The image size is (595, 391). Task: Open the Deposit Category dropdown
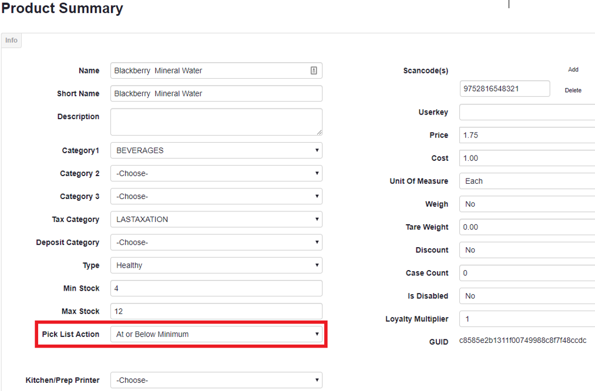216,242
